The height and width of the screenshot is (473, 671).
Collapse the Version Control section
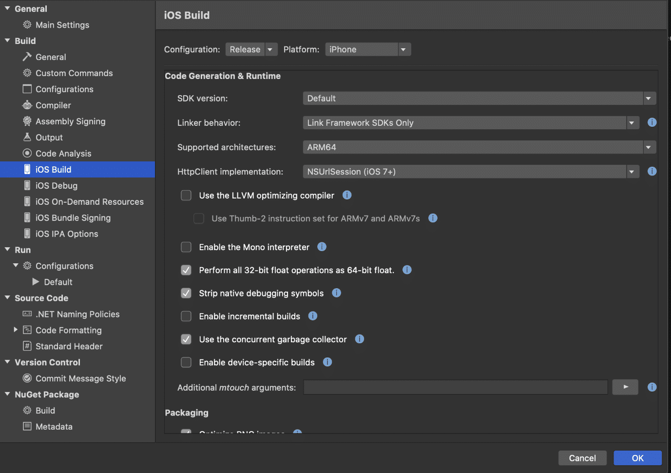pos(7,362)
